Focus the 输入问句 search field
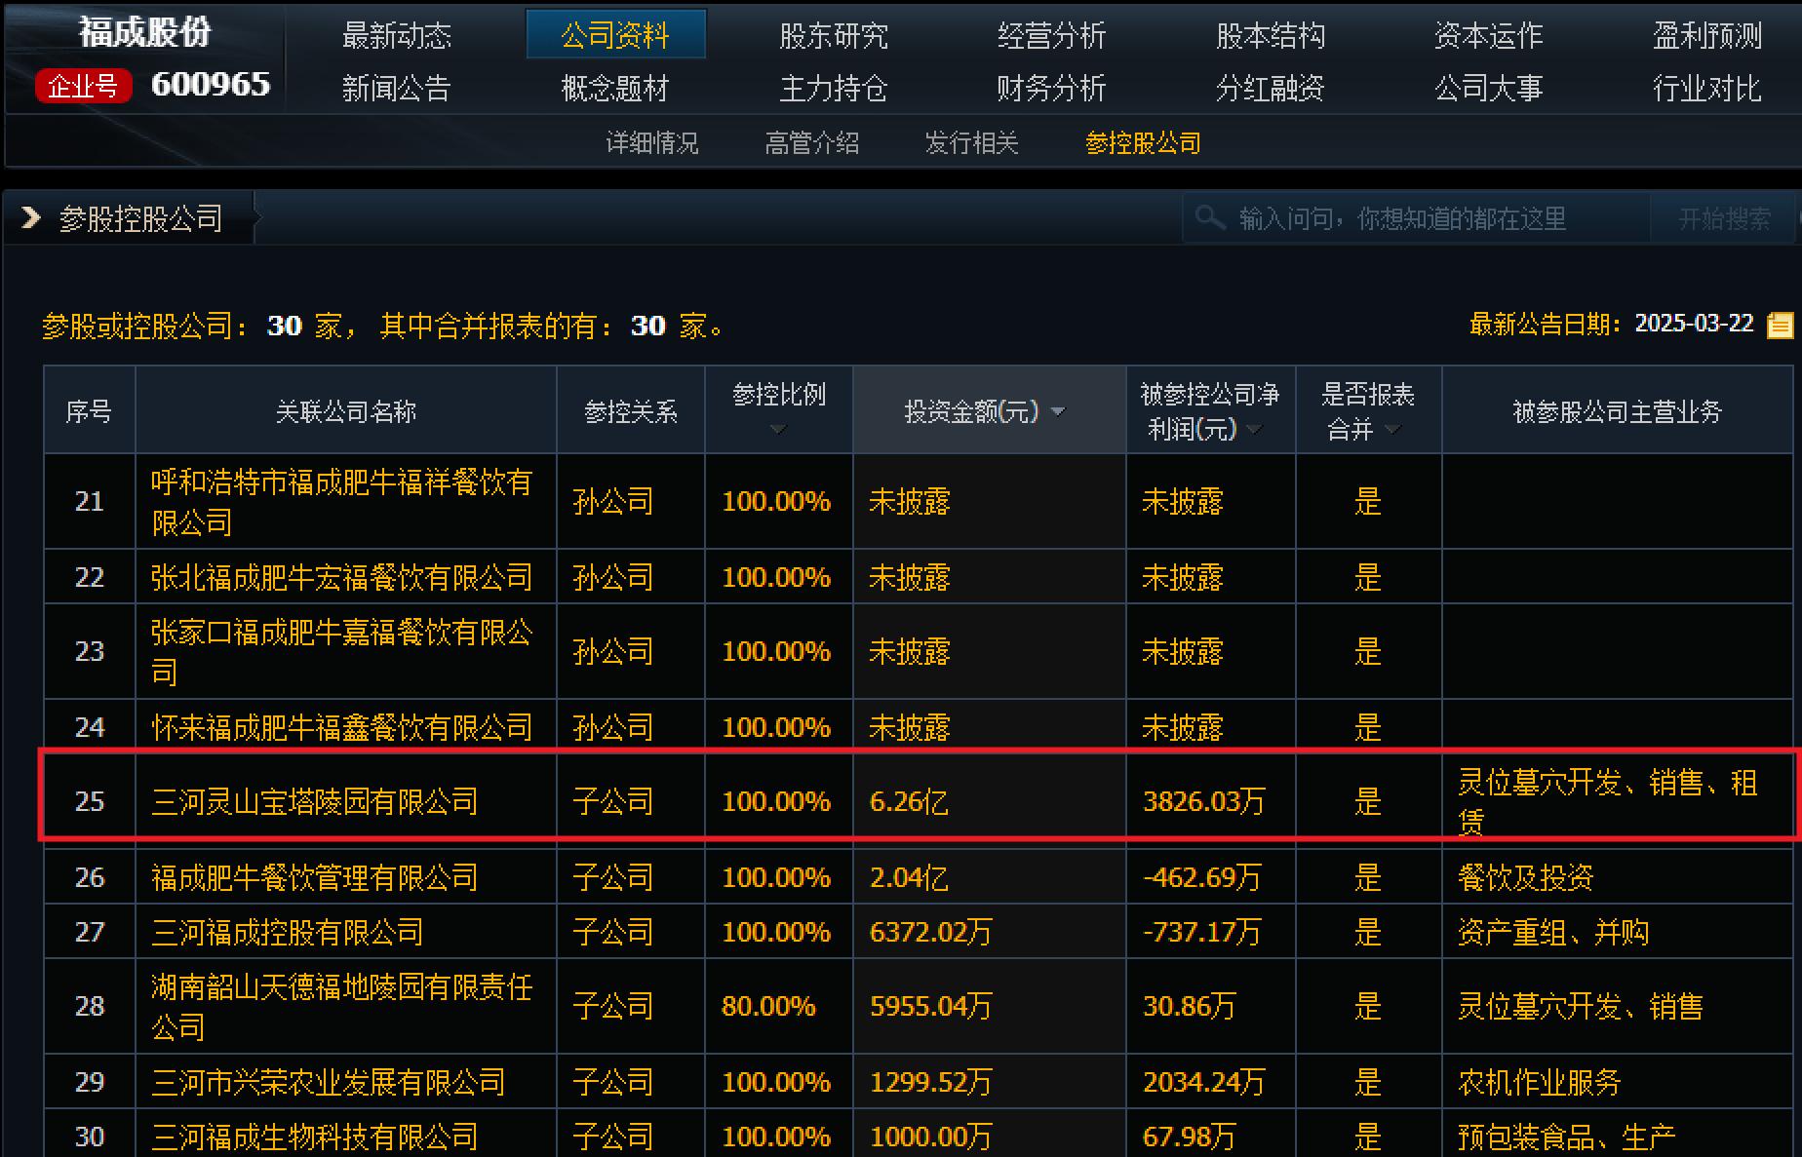 click(x=1417, y=218)
